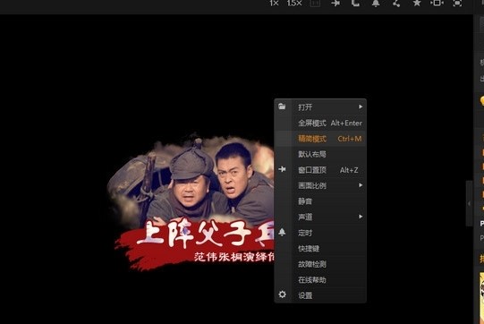The image size is (484, 324).
Task: Set playback window size to 1x
Action: pos(274,3)
